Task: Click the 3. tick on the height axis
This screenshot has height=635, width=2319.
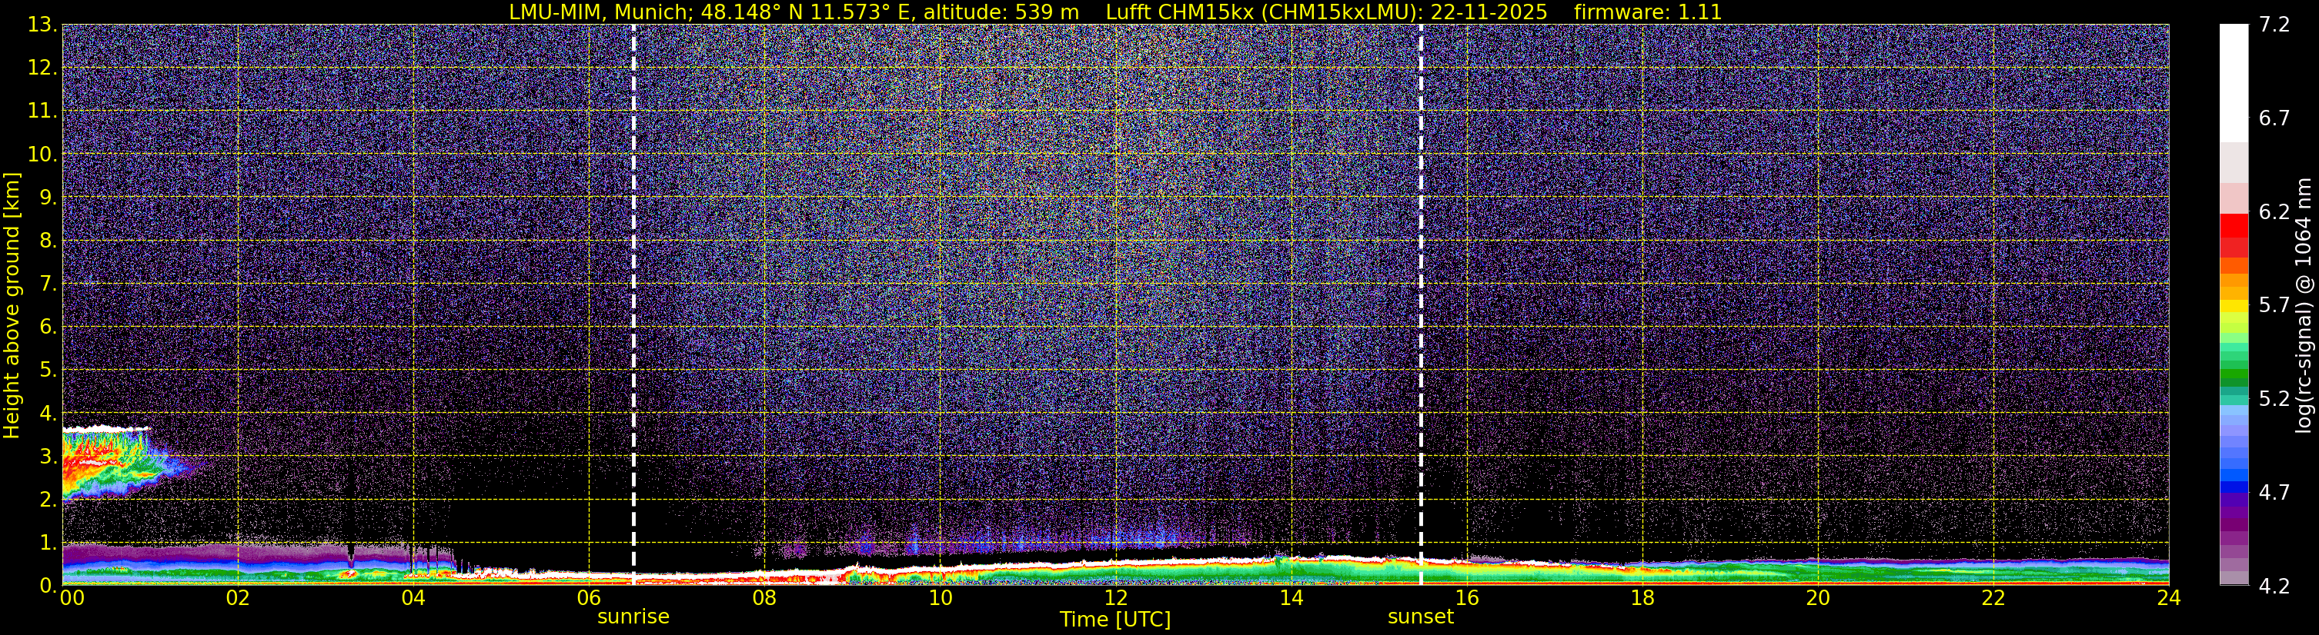Action: click(x=48, y=456)
